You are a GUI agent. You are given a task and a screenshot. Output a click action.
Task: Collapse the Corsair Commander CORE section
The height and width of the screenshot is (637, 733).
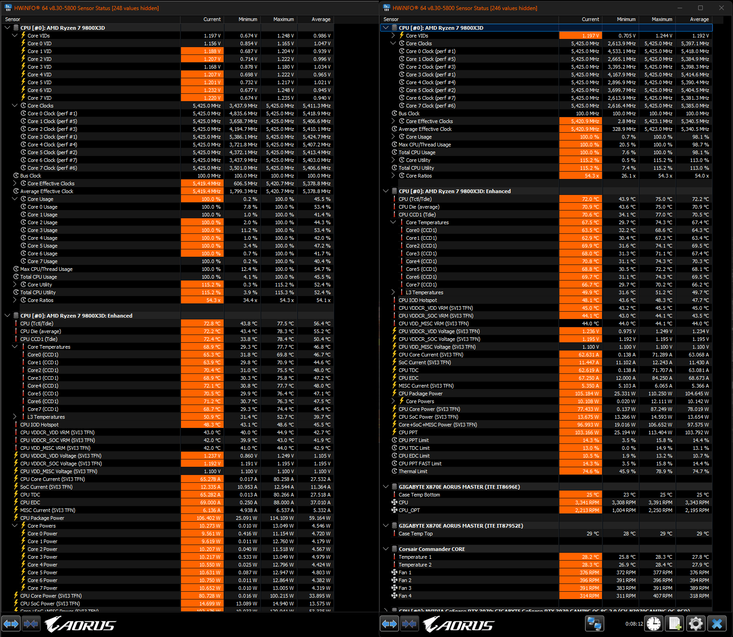click(386, 549)
